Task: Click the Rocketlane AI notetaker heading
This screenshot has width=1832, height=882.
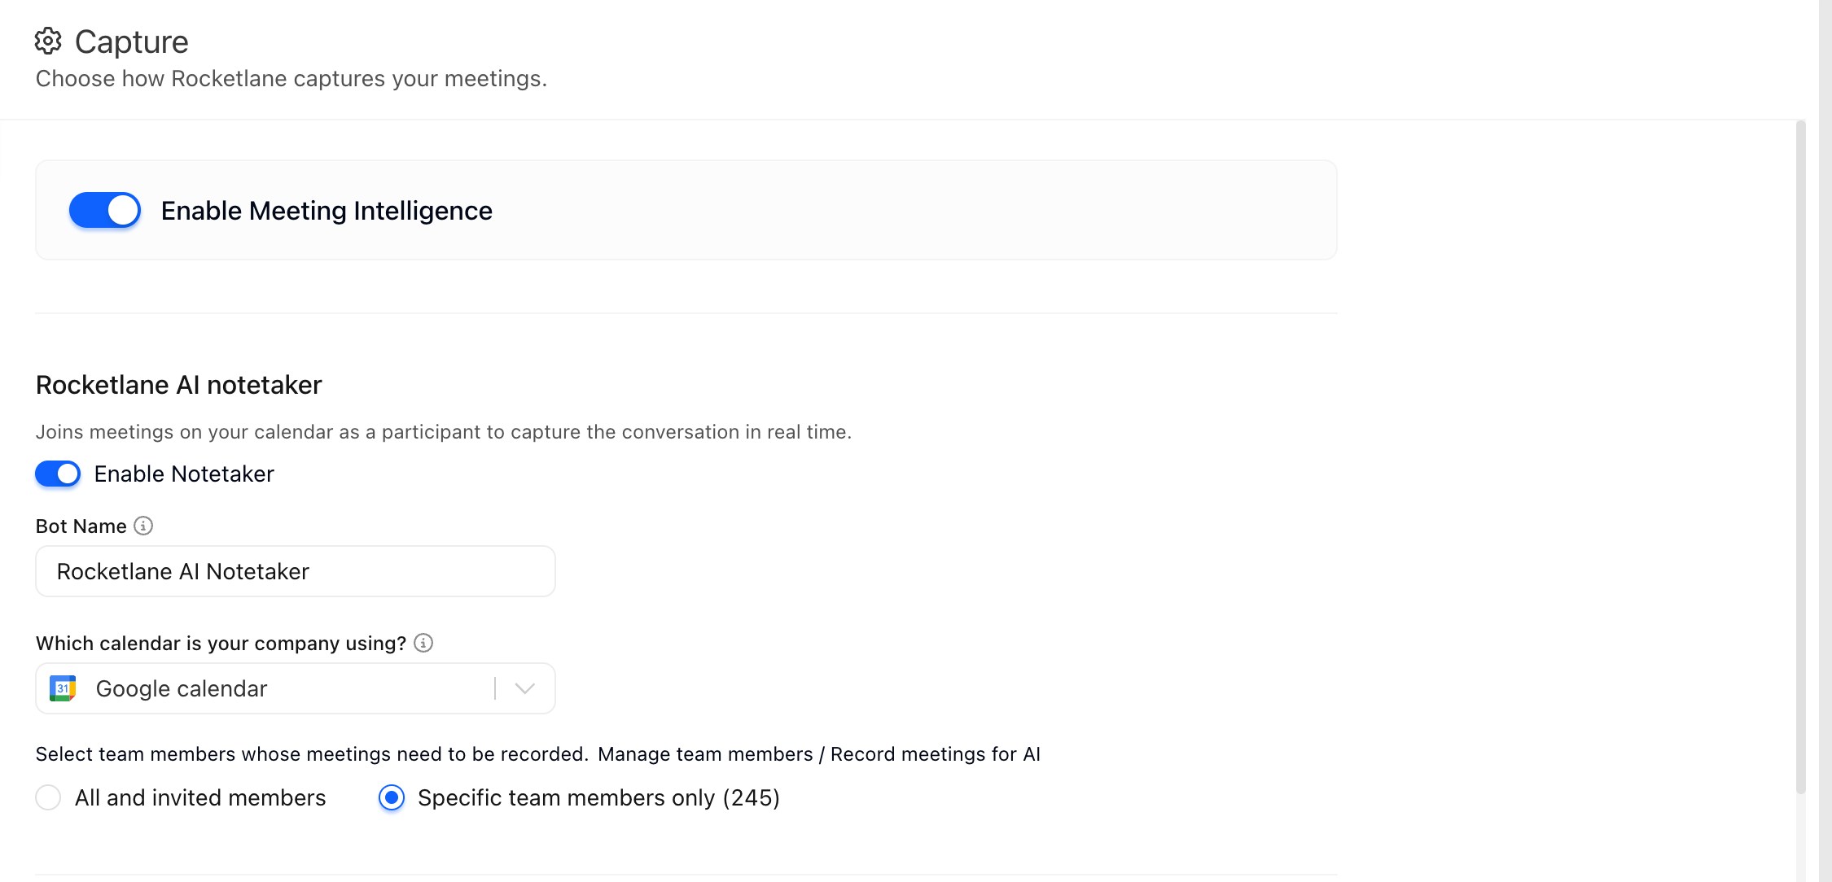Action: (x=179, y=385)
